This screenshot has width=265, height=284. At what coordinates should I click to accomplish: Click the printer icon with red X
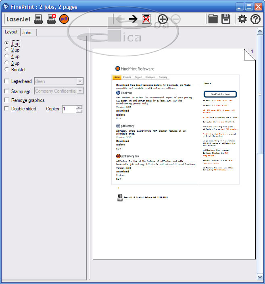click(x=51, y=19)
